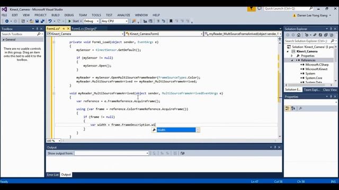This screenshot has height=190, width=339.
Task: Click the Open File folder icon
Action: click(x=32, y=21)
